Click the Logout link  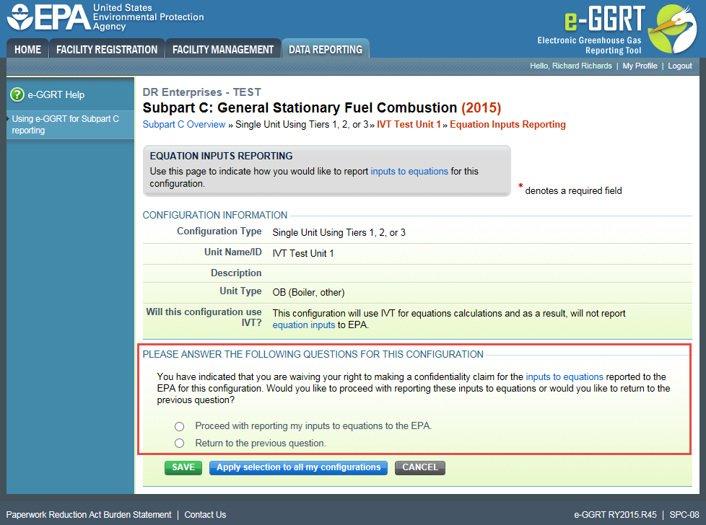[x=680, y=66]
